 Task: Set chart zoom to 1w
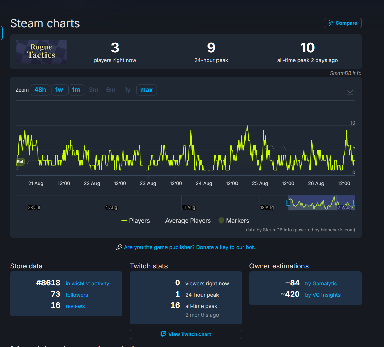coord(59,90)
